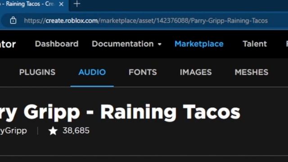Click the Creator hub logo text
This screenshot has height=162, width=288.
[x=8, y=44]
